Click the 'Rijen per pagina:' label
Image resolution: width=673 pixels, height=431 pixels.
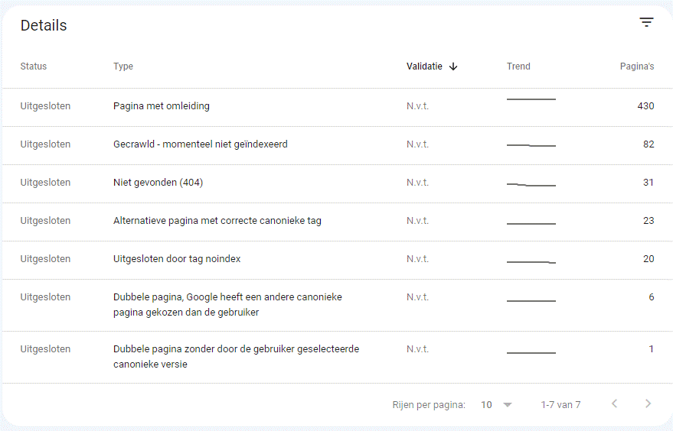[x=429, y=405]
